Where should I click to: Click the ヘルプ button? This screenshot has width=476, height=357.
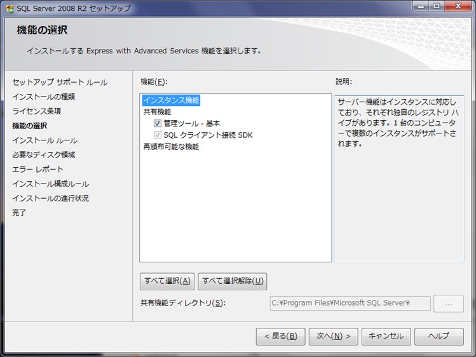(x=439, y=337)
